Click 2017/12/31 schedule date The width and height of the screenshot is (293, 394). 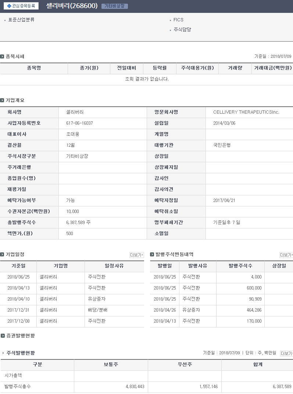pyautogui.click(x=18, y=310)
